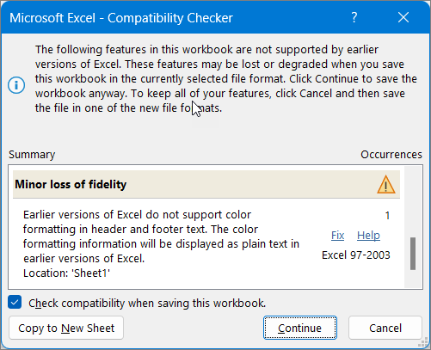The image size is (431, 350).
Task: Open the Help link next to Fix
Action: tap(368, 236)
